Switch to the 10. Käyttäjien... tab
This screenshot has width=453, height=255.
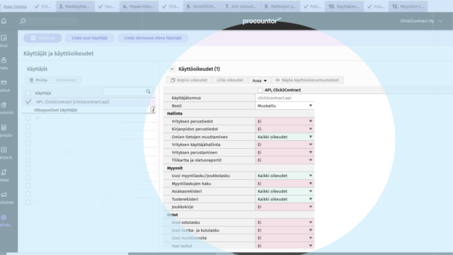click(x=344, y=6)
